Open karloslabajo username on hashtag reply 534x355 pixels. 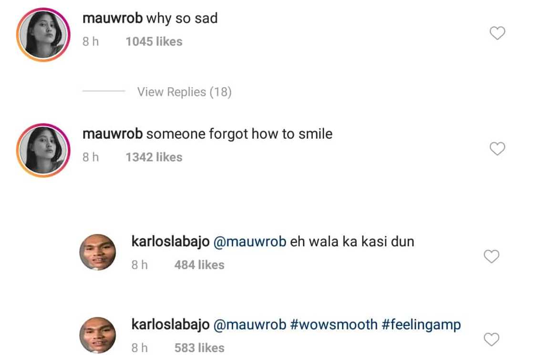(170, 325)
